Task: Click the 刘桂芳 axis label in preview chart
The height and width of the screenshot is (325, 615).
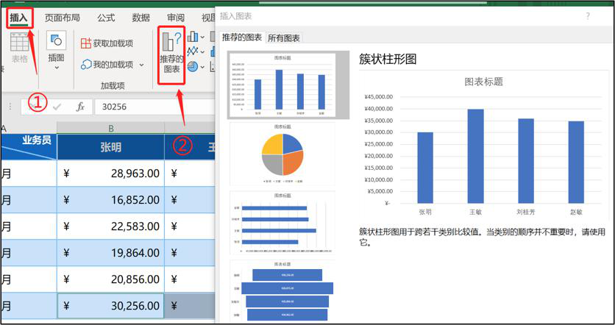Action: coord(525,212)
